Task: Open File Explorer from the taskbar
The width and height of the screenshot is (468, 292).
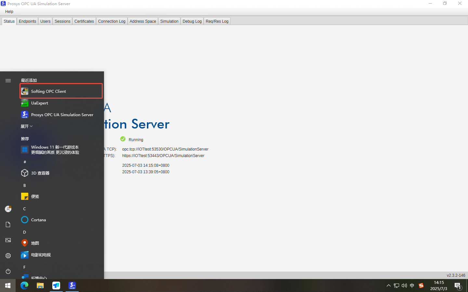Action: click(40, 286)
